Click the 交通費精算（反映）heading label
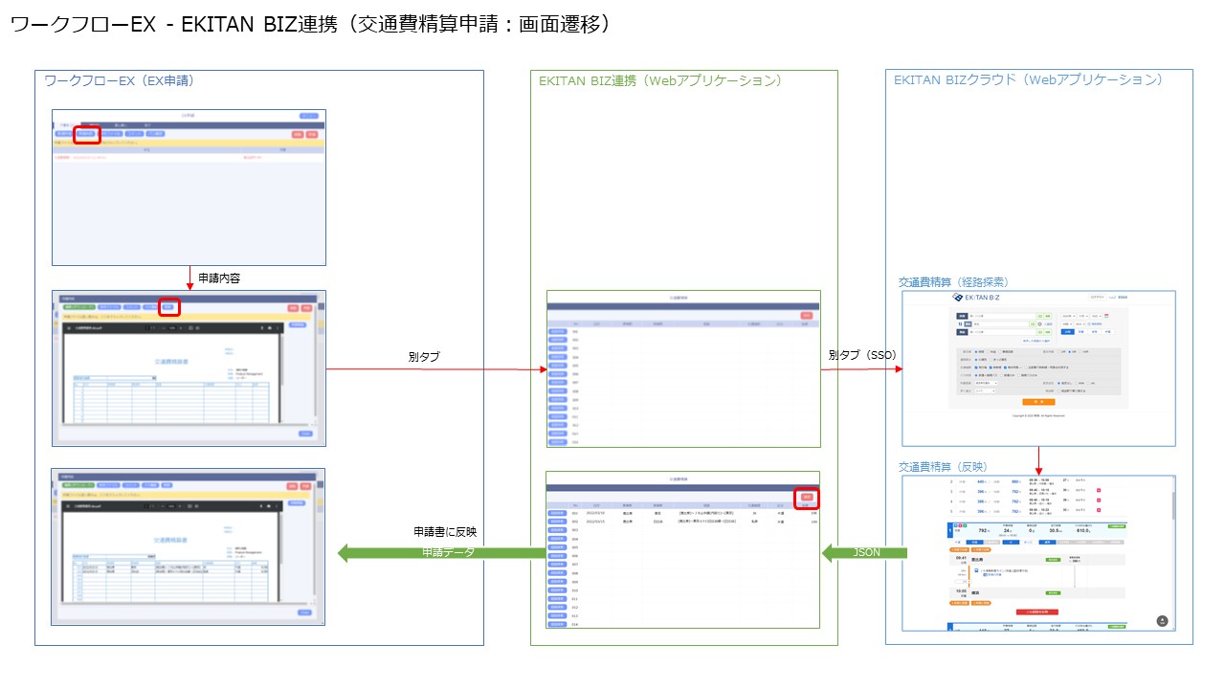Screen dimensions: 1225x689 pyautogui.click(x=942, y=466)
